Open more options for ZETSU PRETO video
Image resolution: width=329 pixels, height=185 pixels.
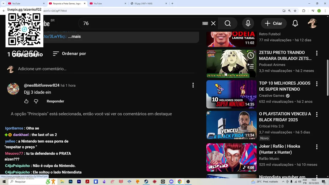[317, 53]
